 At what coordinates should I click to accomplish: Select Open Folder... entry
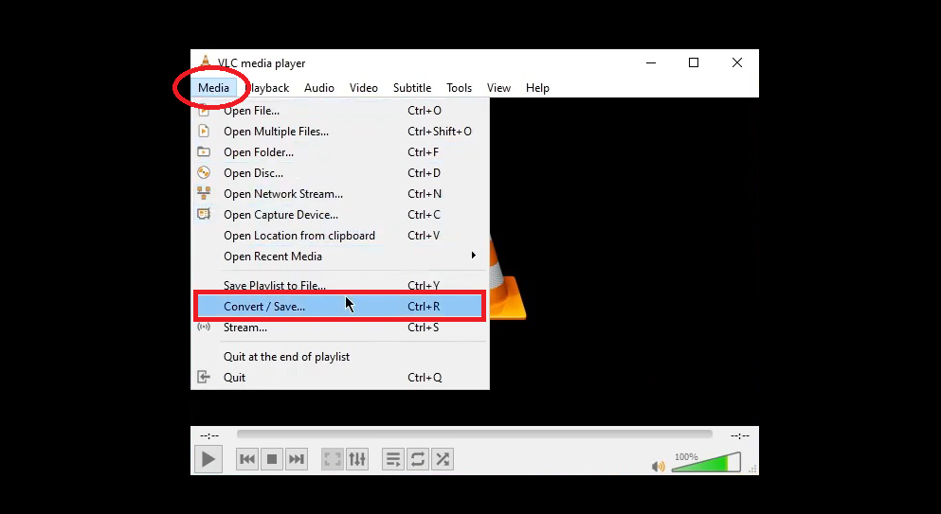click(x=339, y=152)
